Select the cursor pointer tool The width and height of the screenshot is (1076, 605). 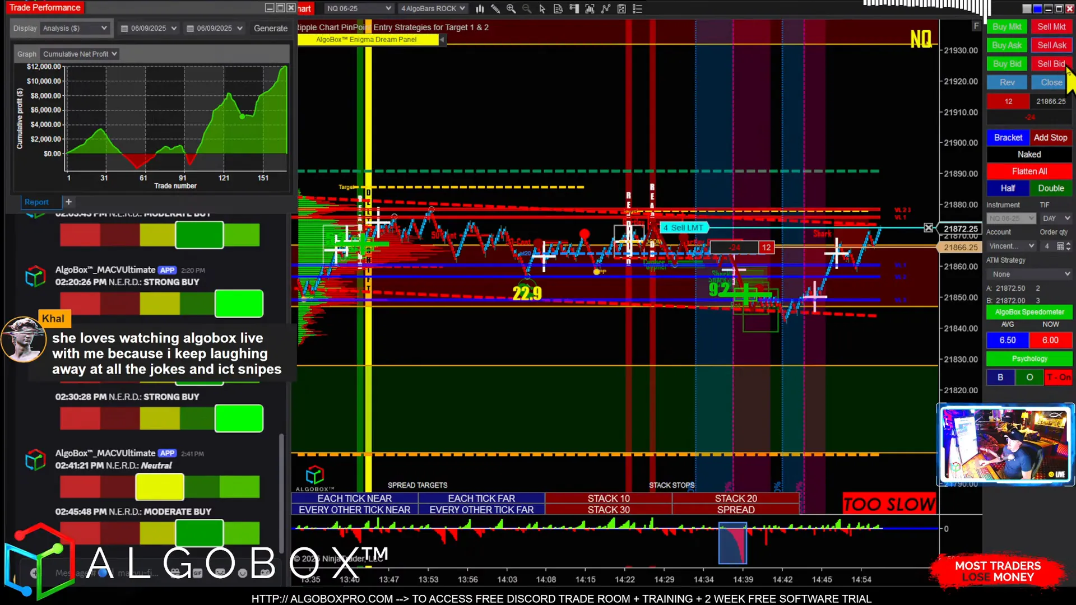point(542,8)
